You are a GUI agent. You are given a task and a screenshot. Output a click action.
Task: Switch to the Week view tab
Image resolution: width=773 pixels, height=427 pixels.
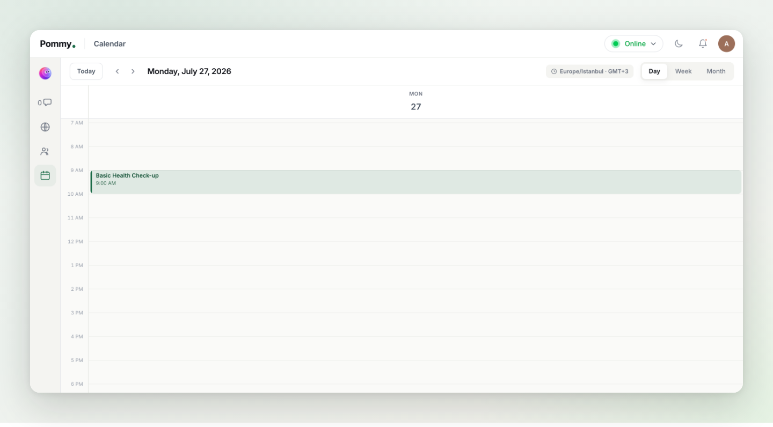click(683, 71)
